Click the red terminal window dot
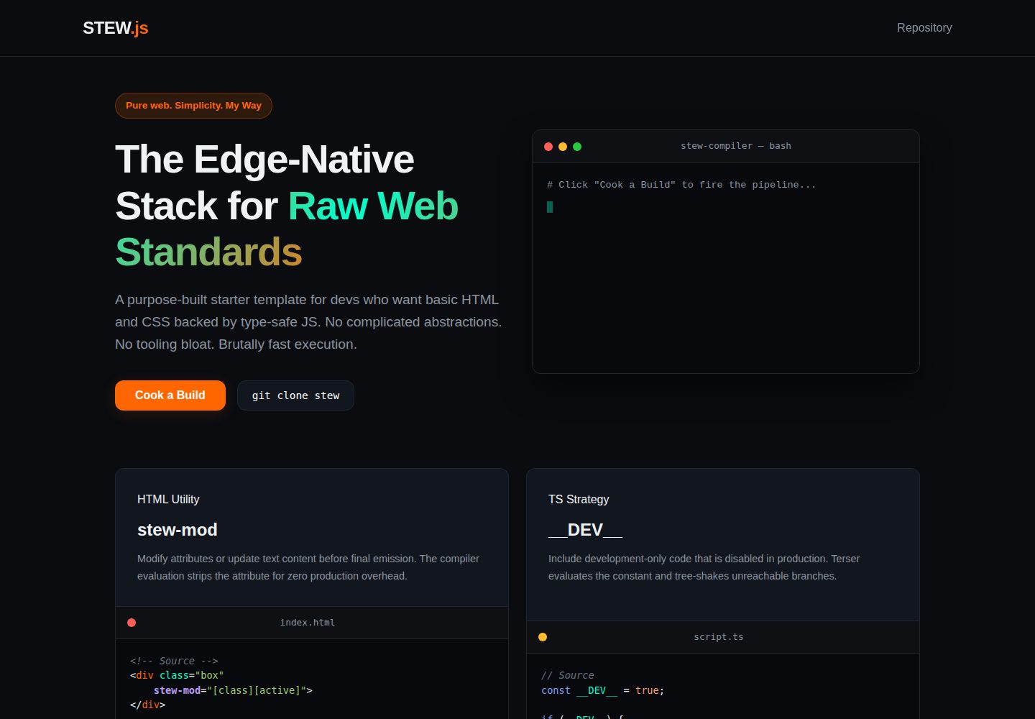Screen dimensions: 1035x719 click(548, 147)
